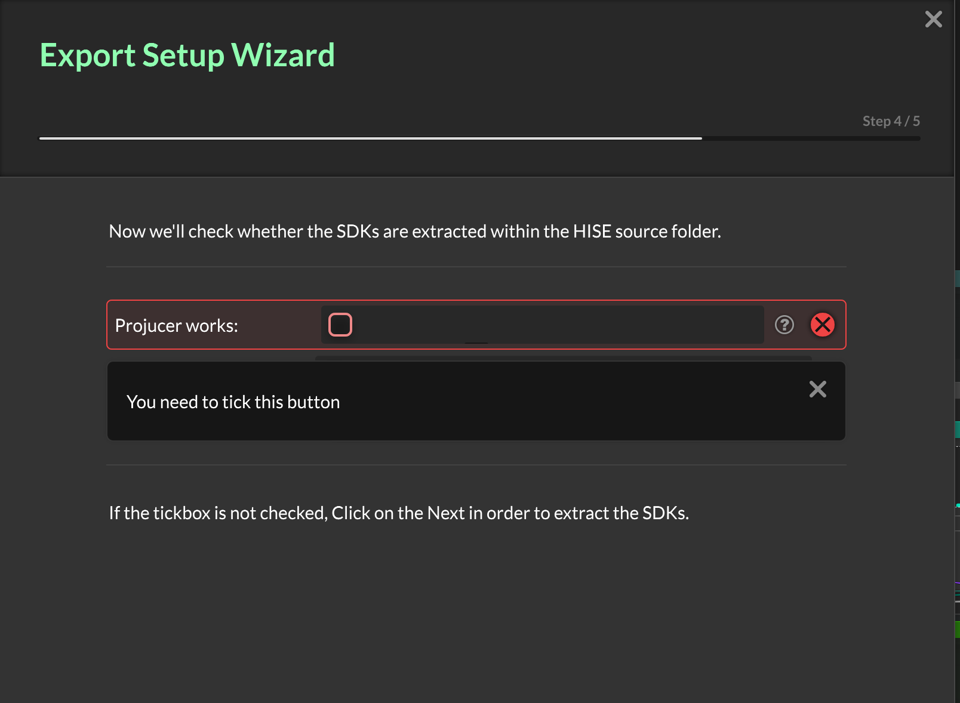Click the 'Click on the Next' instruction text
This screenshot has width=960, height=703.
(399, 513)
